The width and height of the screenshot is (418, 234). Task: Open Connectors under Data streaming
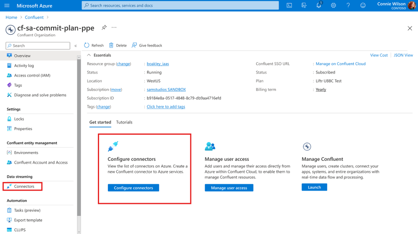tap(24, 186)
